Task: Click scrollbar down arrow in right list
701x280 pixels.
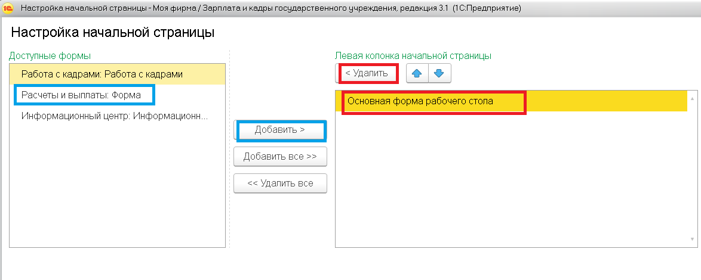Action: tap(693, 240)
